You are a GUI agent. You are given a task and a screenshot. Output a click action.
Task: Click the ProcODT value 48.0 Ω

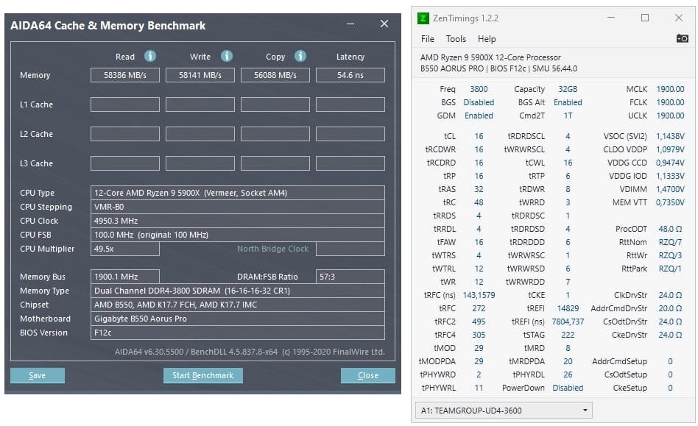coord(670,229)
